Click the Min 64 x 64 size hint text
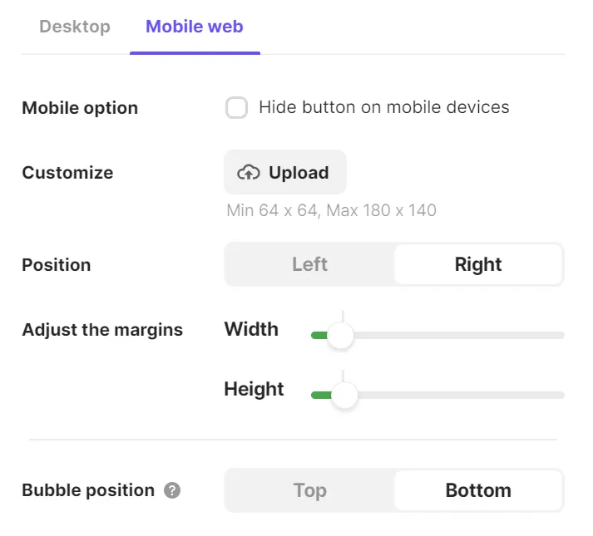This screenshot has width=593, height=536. point(331,210)
